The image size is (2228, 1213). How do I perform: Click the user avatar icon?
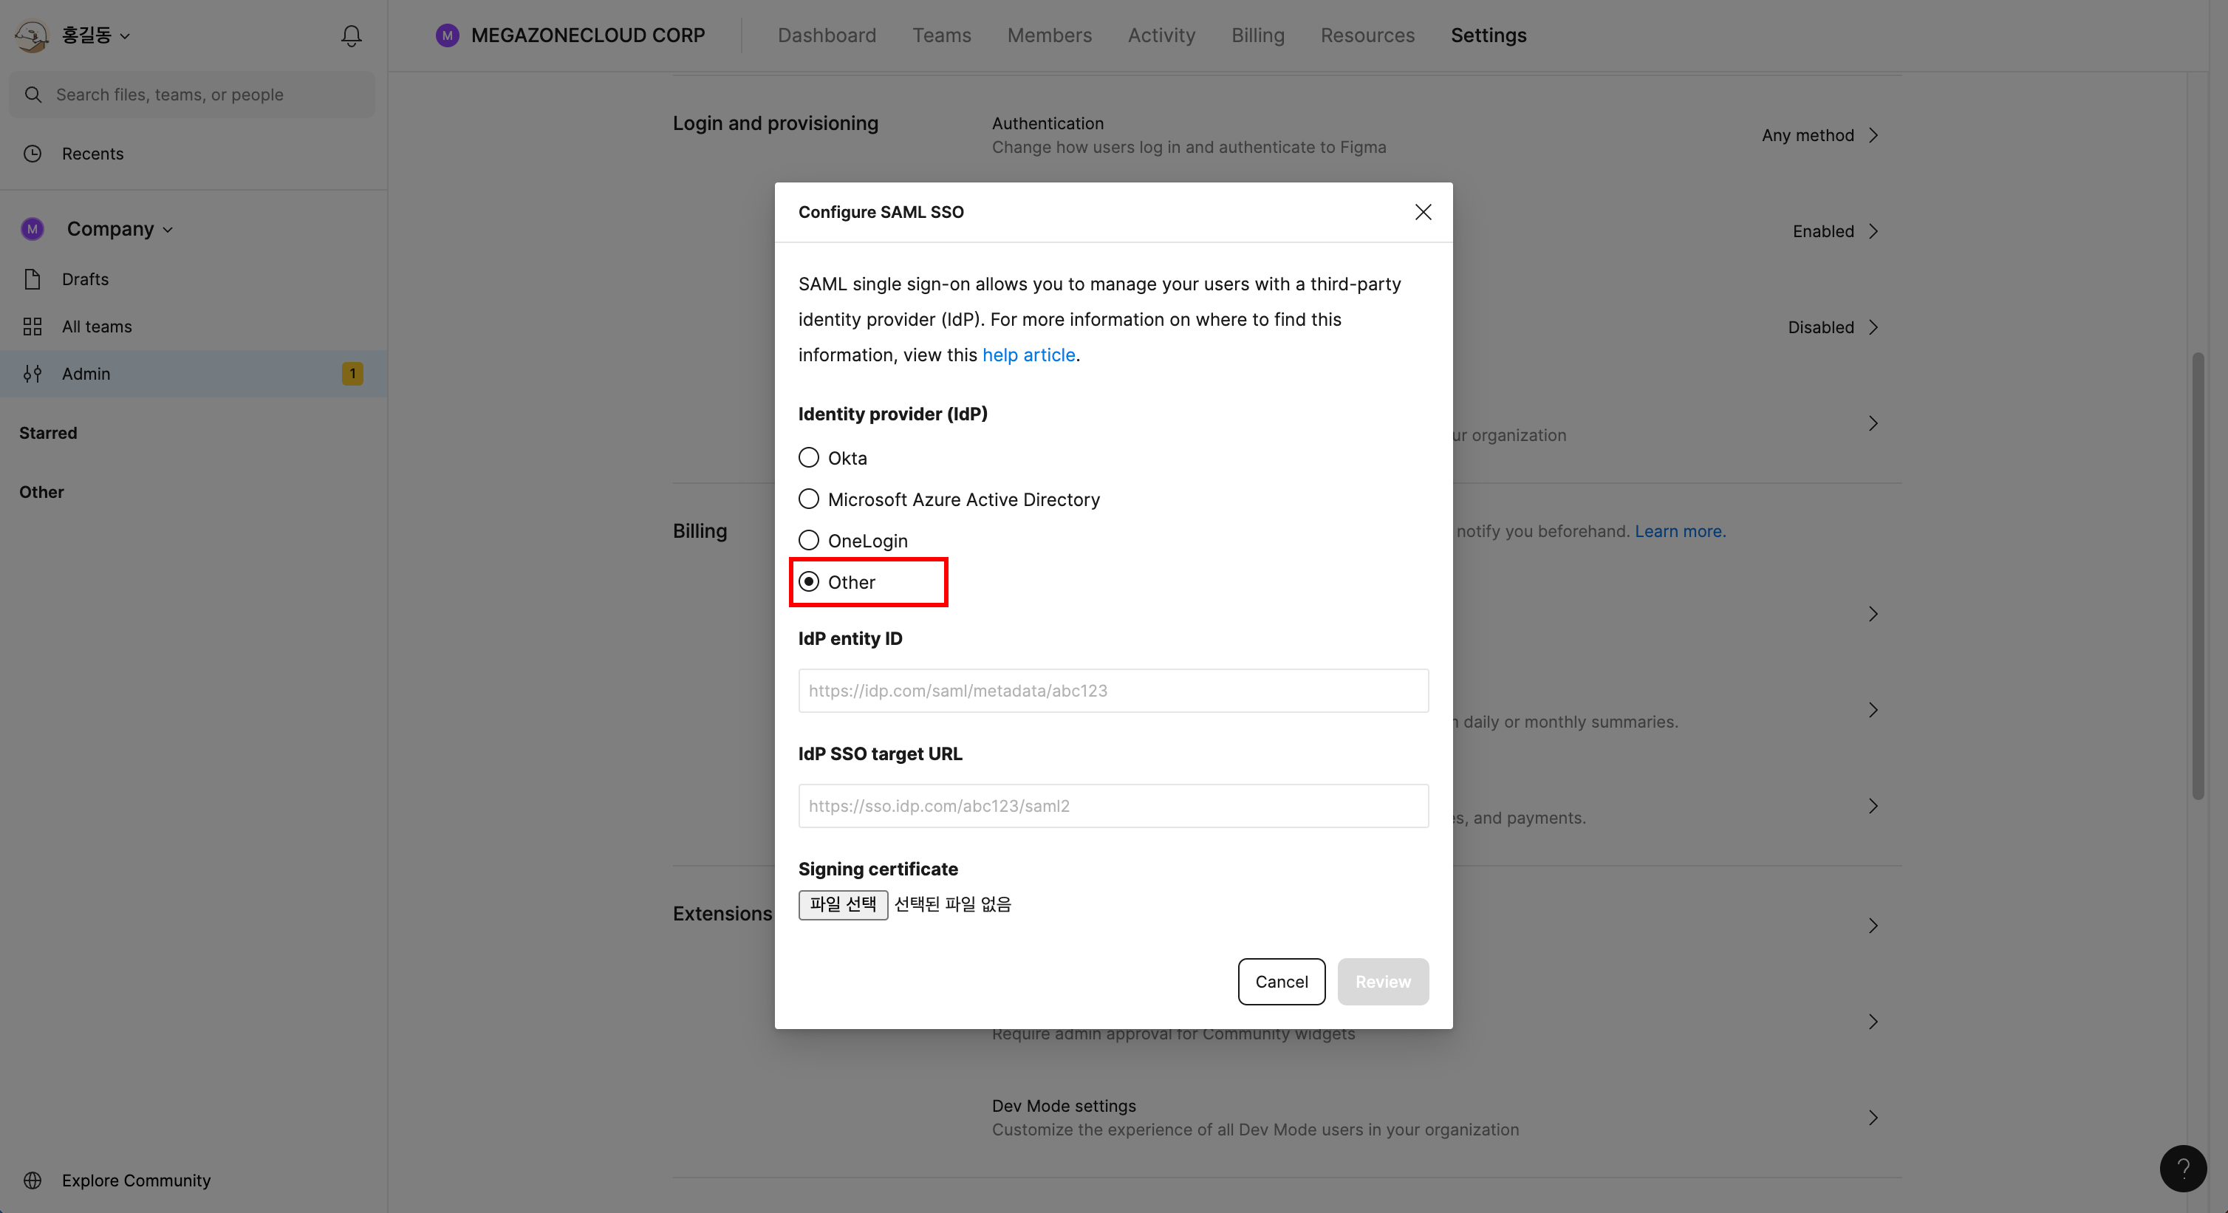click(x=32, y=35)
